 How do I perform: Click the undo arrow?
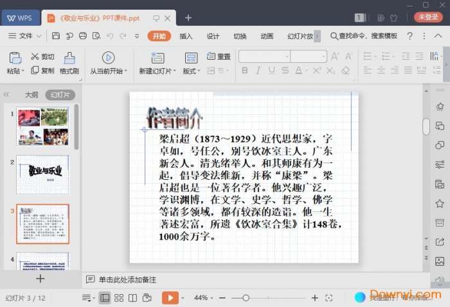pos(110,36)
